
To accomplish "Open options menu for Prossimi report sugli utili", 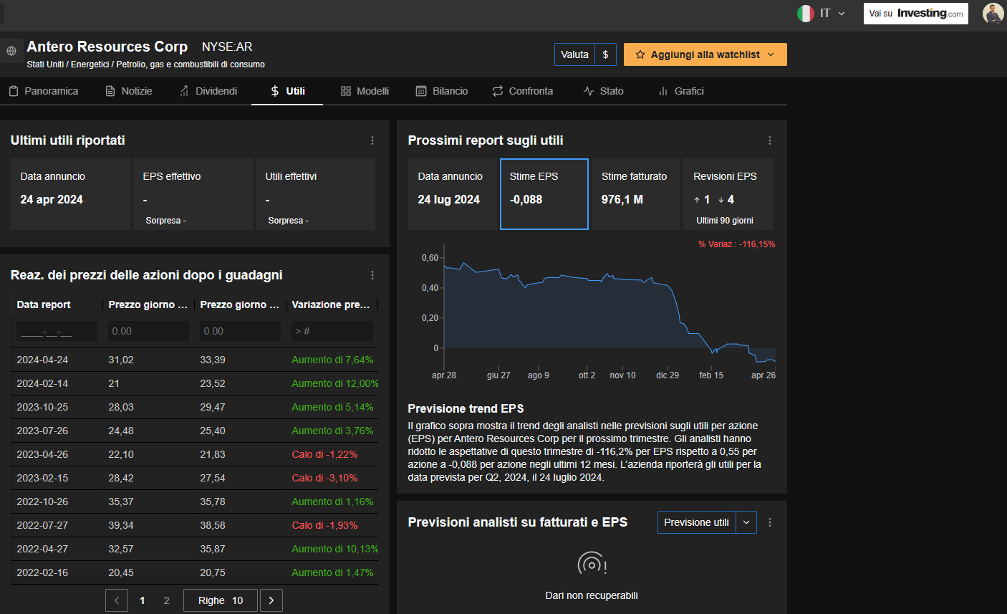I will coord(770,140).
